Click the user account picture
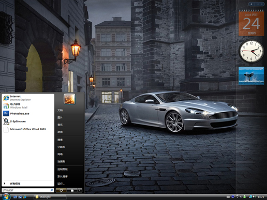 (69, 99)
